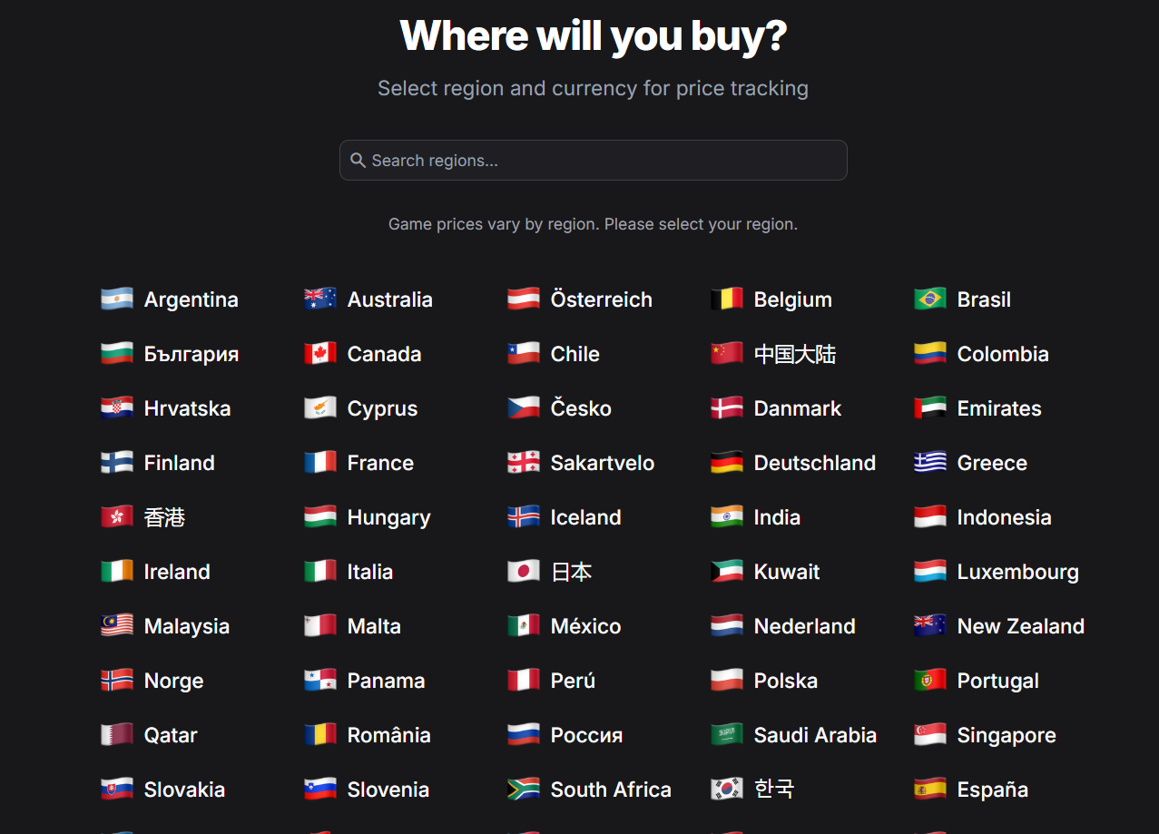
Task: Pick the Россия region
Action: [x=565, y=735]
